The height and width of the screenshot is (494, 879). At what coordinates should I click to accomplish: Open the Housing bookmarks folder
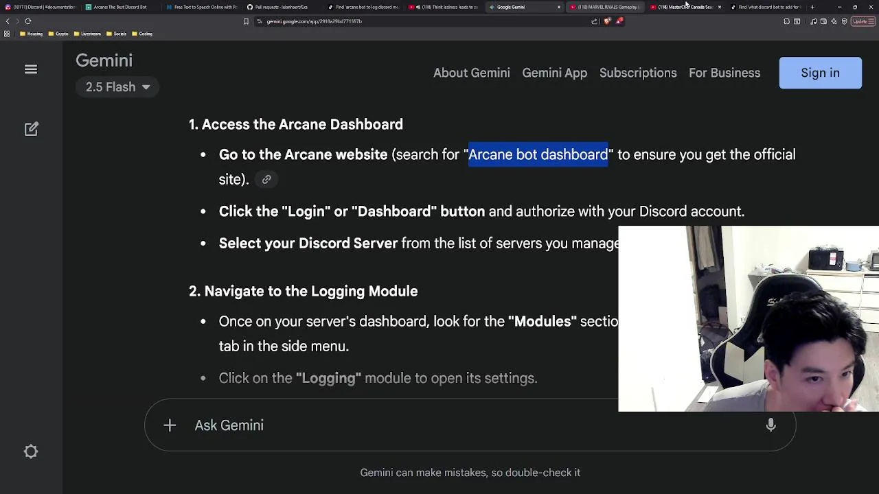coord(32,34)
